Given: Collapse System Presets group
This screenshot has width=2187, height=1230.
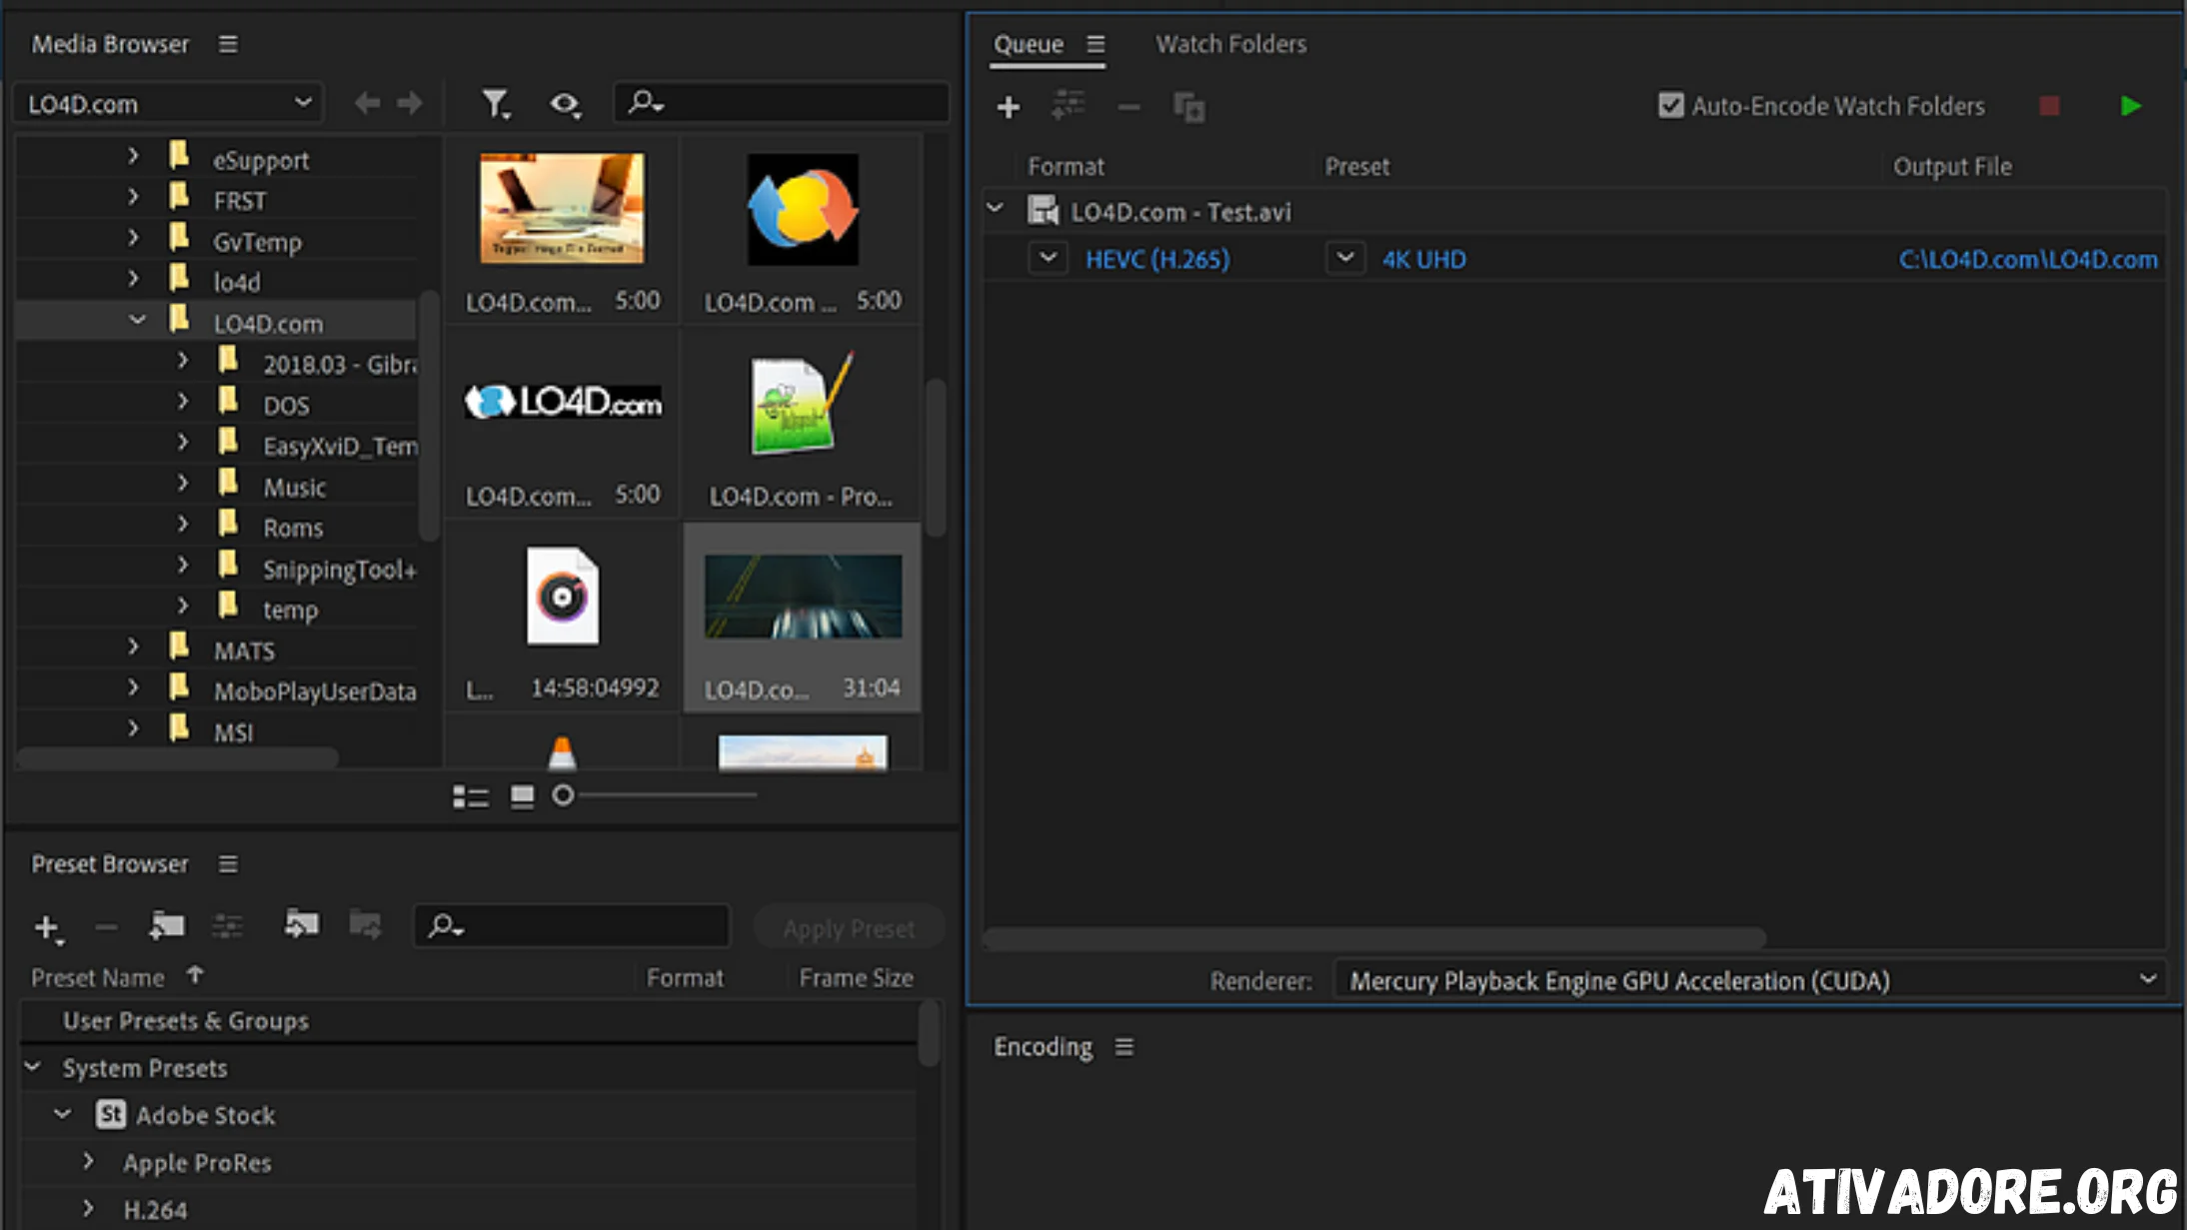Looking at the screenshot, I should tap(33, 1066).
